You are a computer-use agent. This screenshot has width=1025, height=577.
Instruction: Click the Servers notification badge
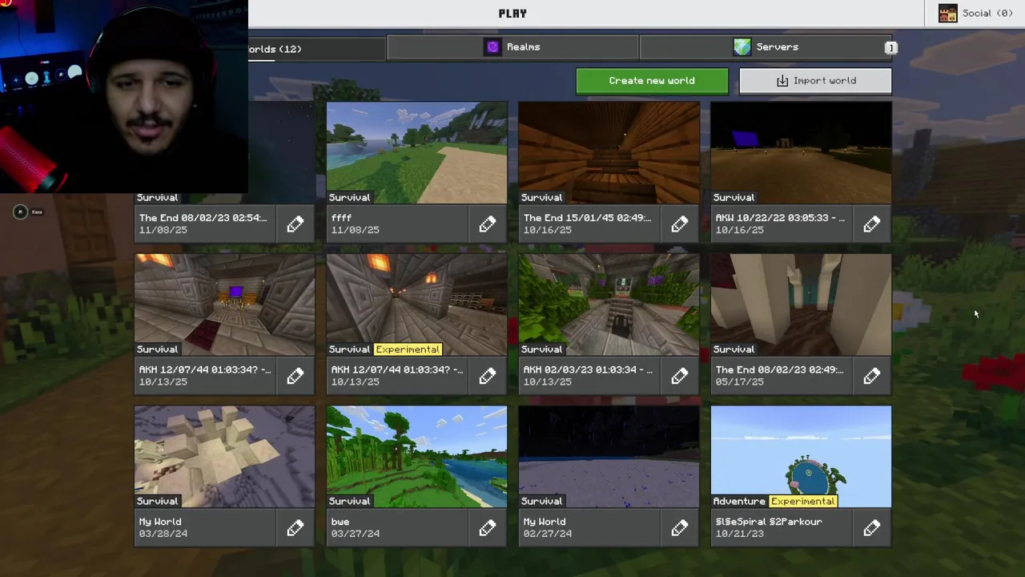click(890, 48)
